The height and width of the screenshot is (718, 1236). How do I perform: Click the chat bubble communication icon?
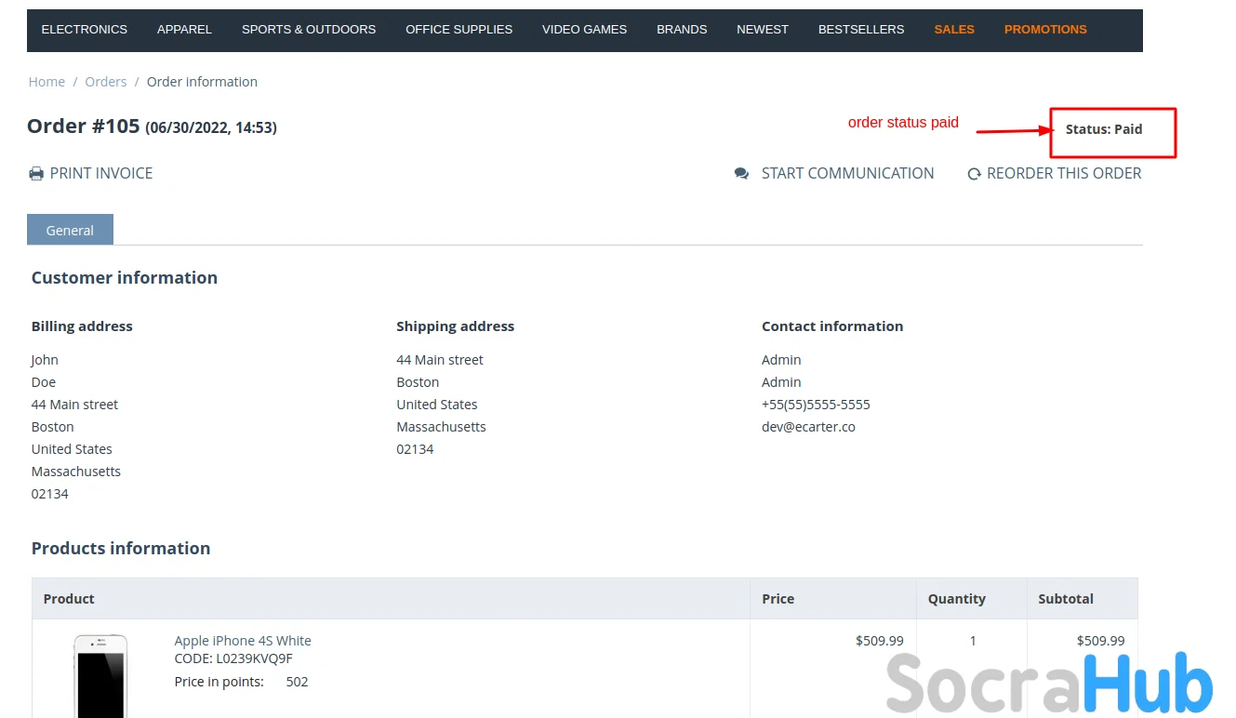741,174
